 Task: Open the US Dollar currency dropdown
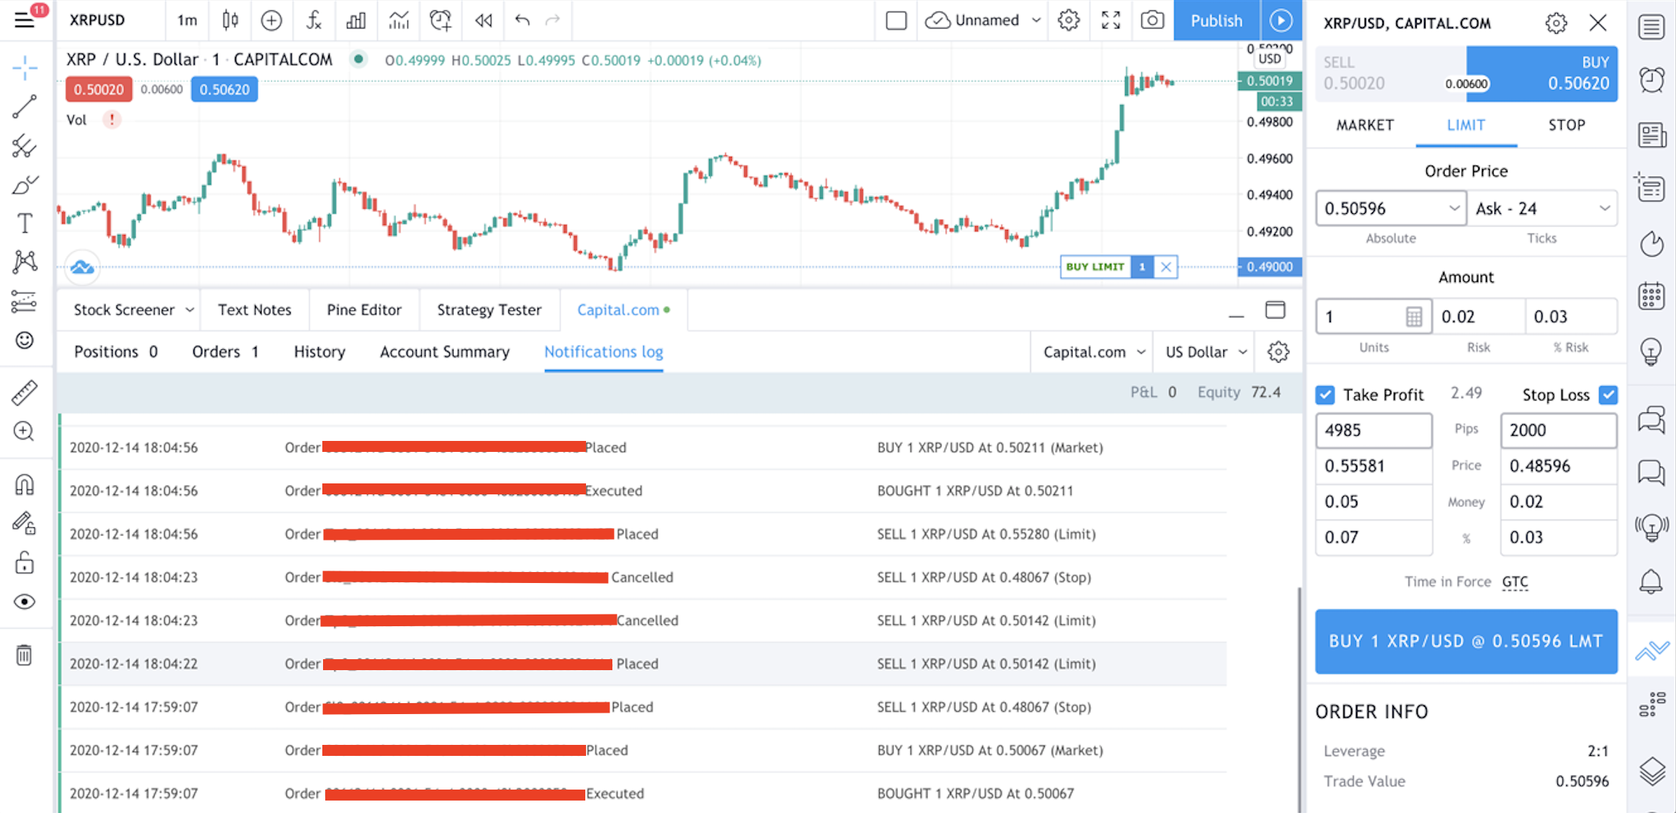(1205, 352)
